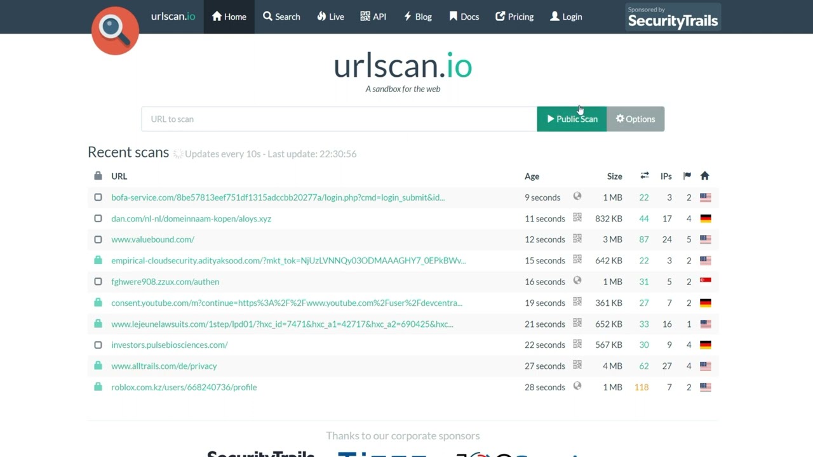Open investors.pulsebiosciences.com/ scan
813x457 pixels.
coord(170,345)
